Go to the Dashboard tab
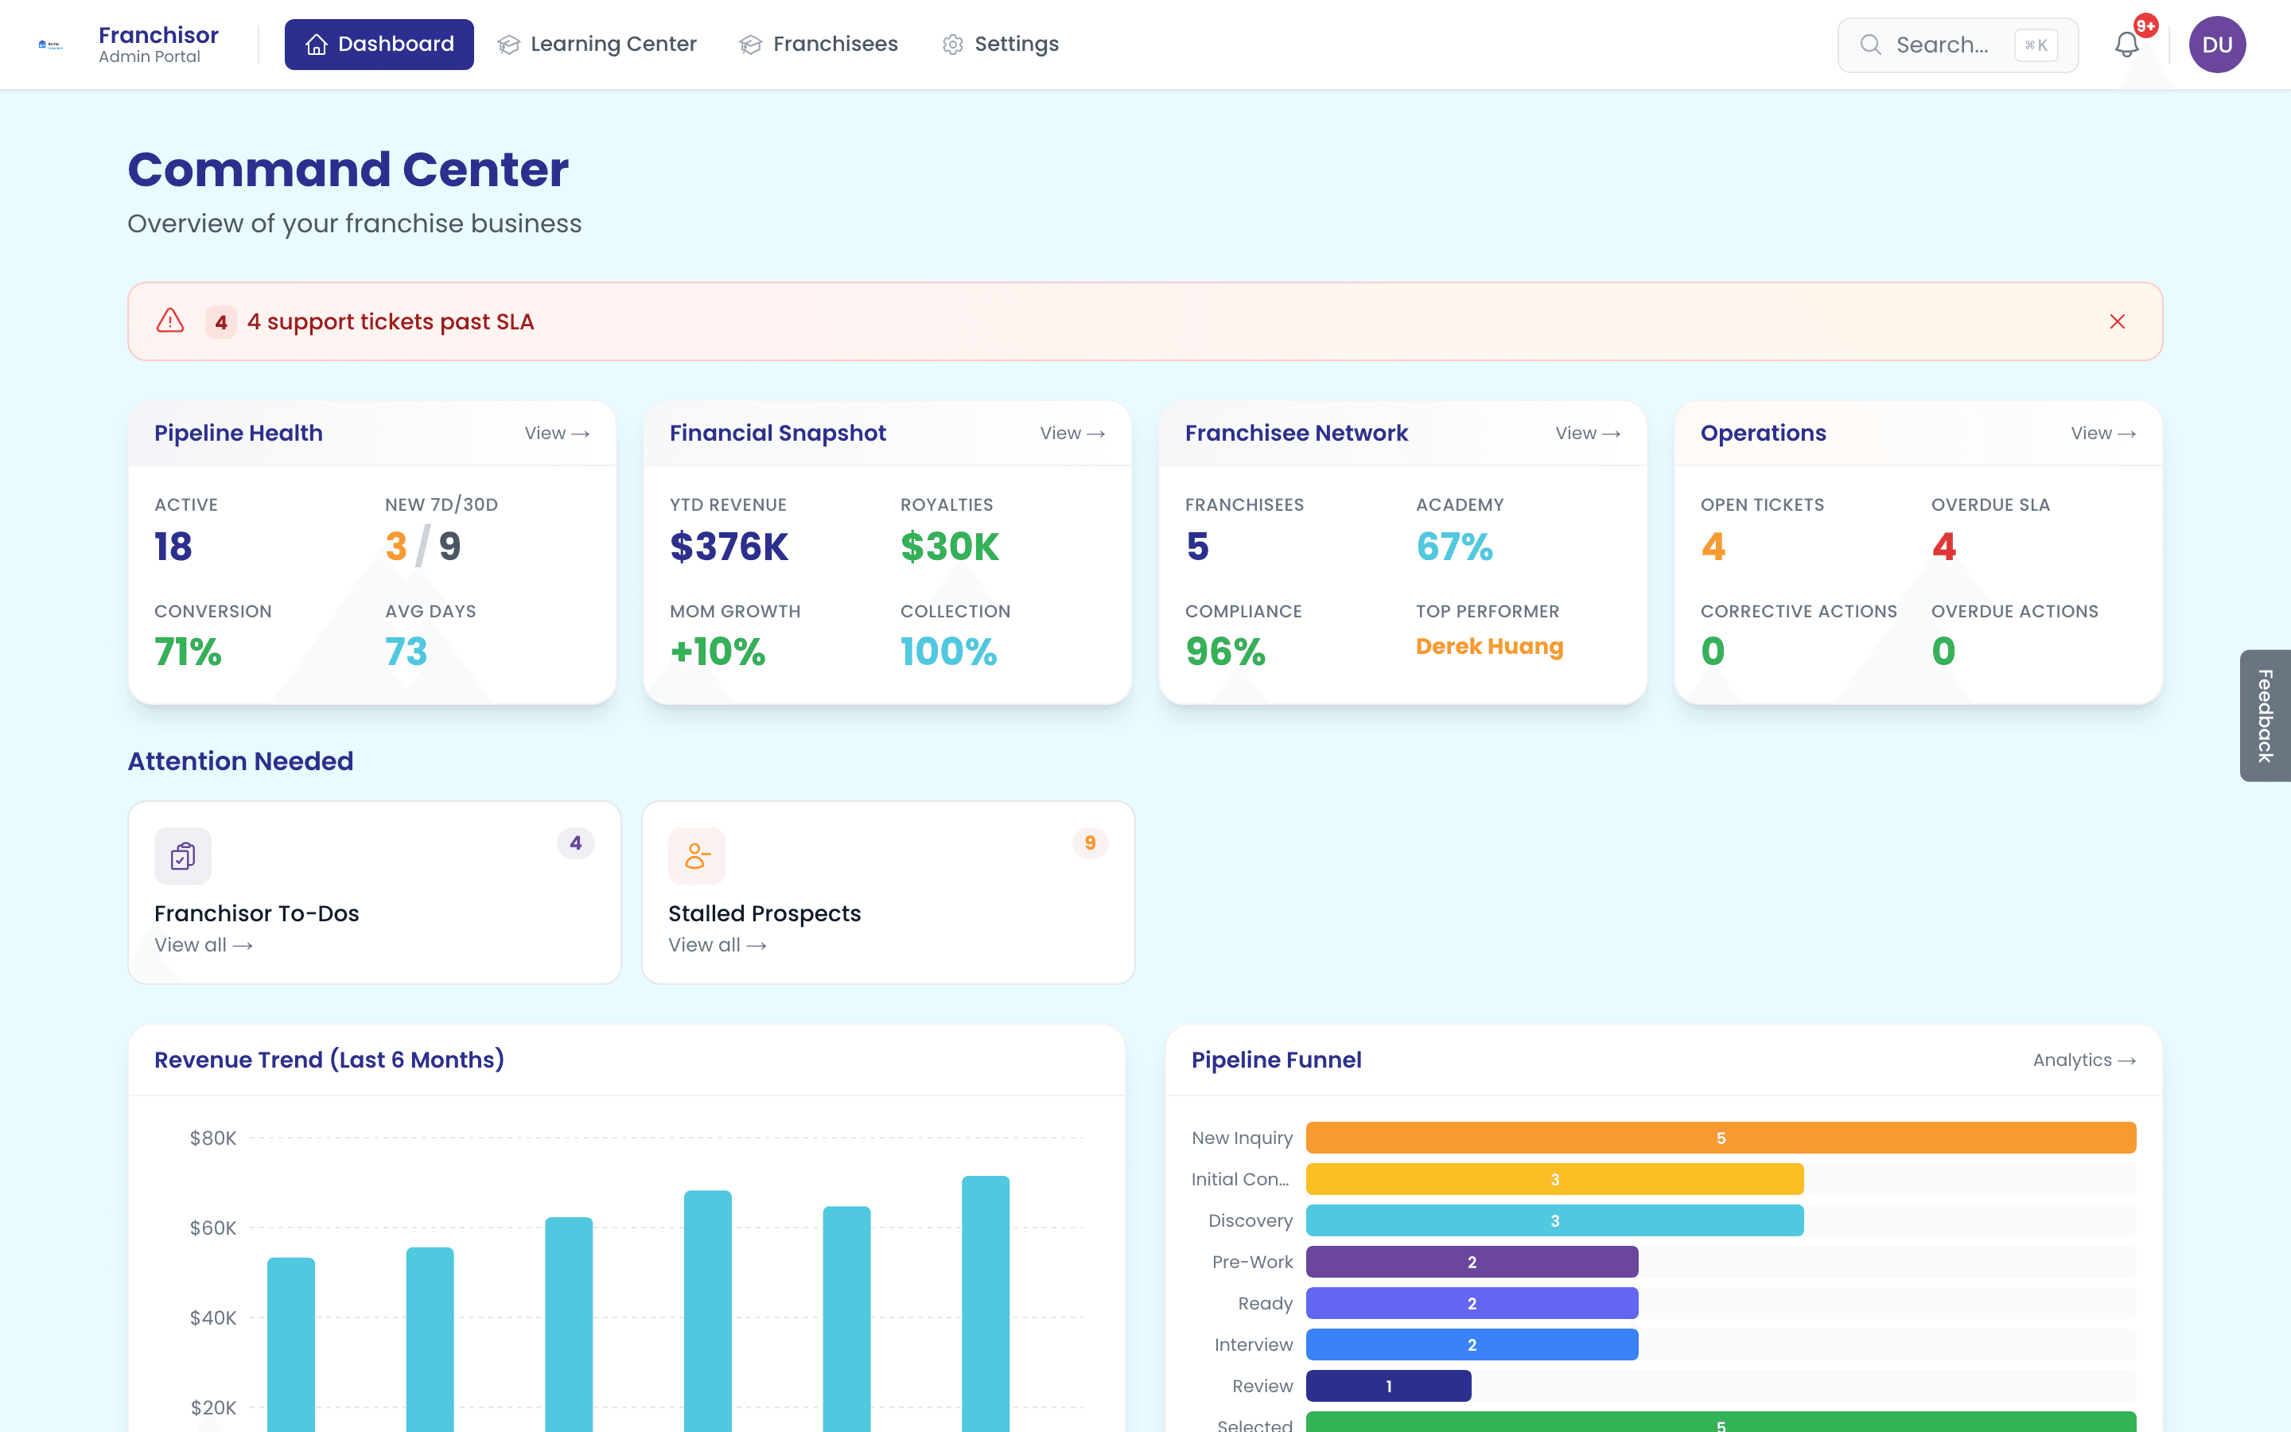The image size is (2291, 1432). coord(379,45)
